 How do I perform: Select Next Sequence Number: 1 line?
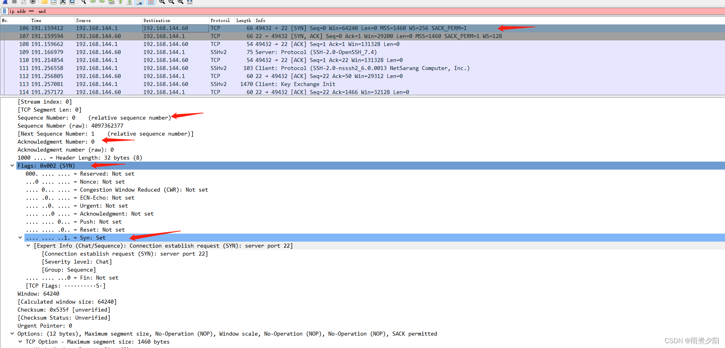point(106,134)
